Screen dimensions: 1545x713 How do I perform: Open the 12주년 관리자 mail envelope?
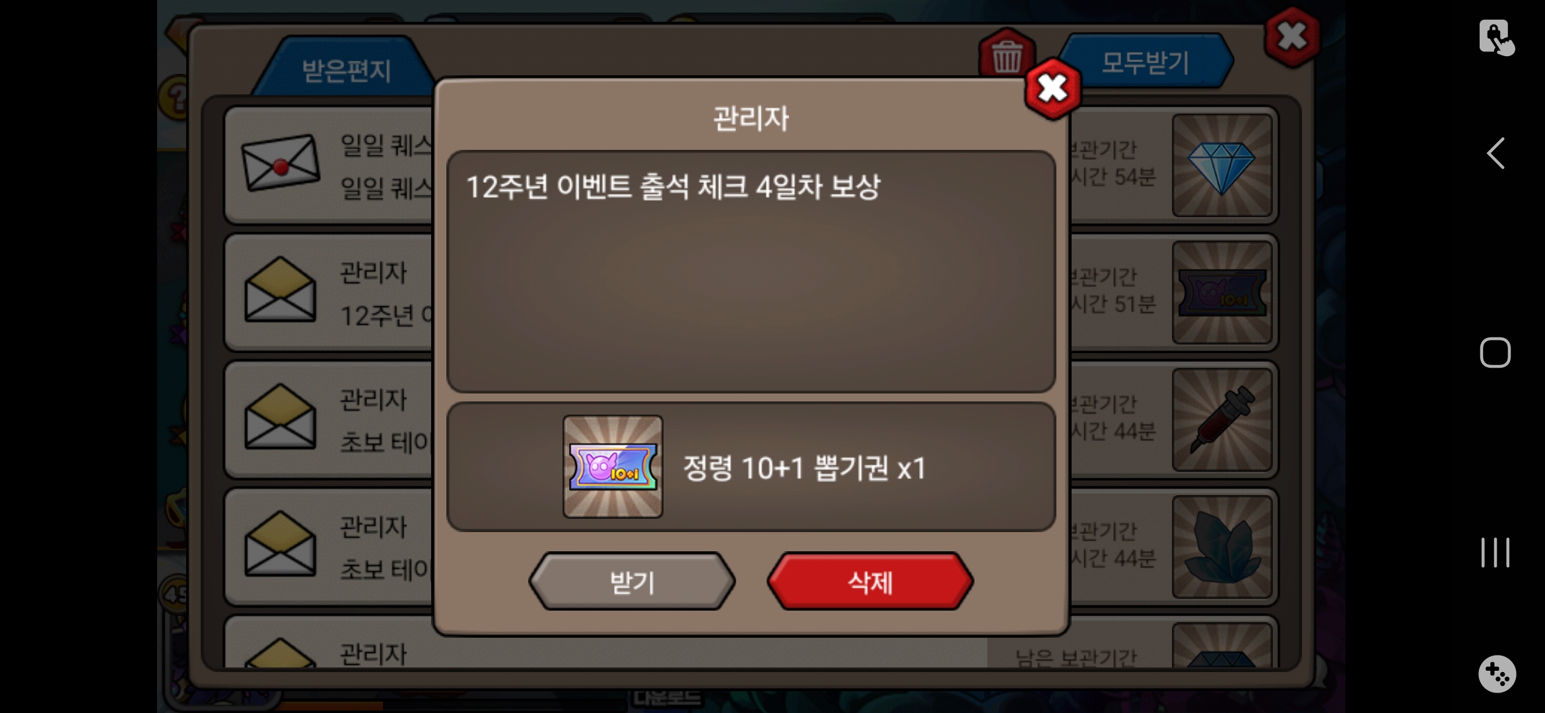(280, 290)
